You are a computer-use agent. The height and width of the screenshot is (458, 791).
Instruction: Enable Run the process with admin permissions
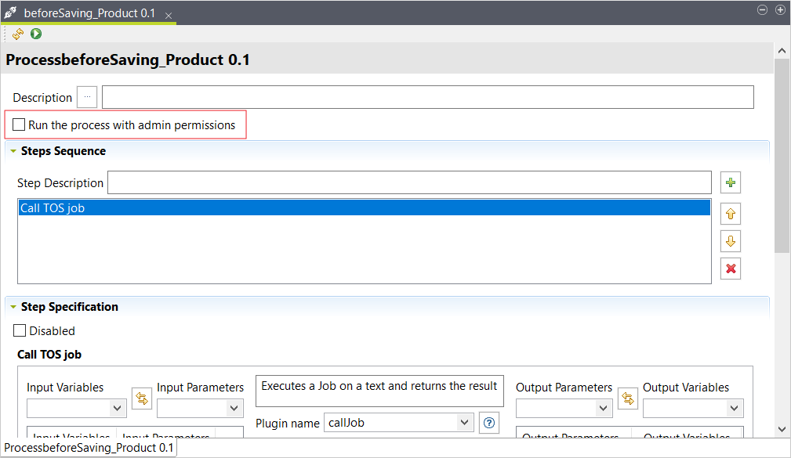20,124
